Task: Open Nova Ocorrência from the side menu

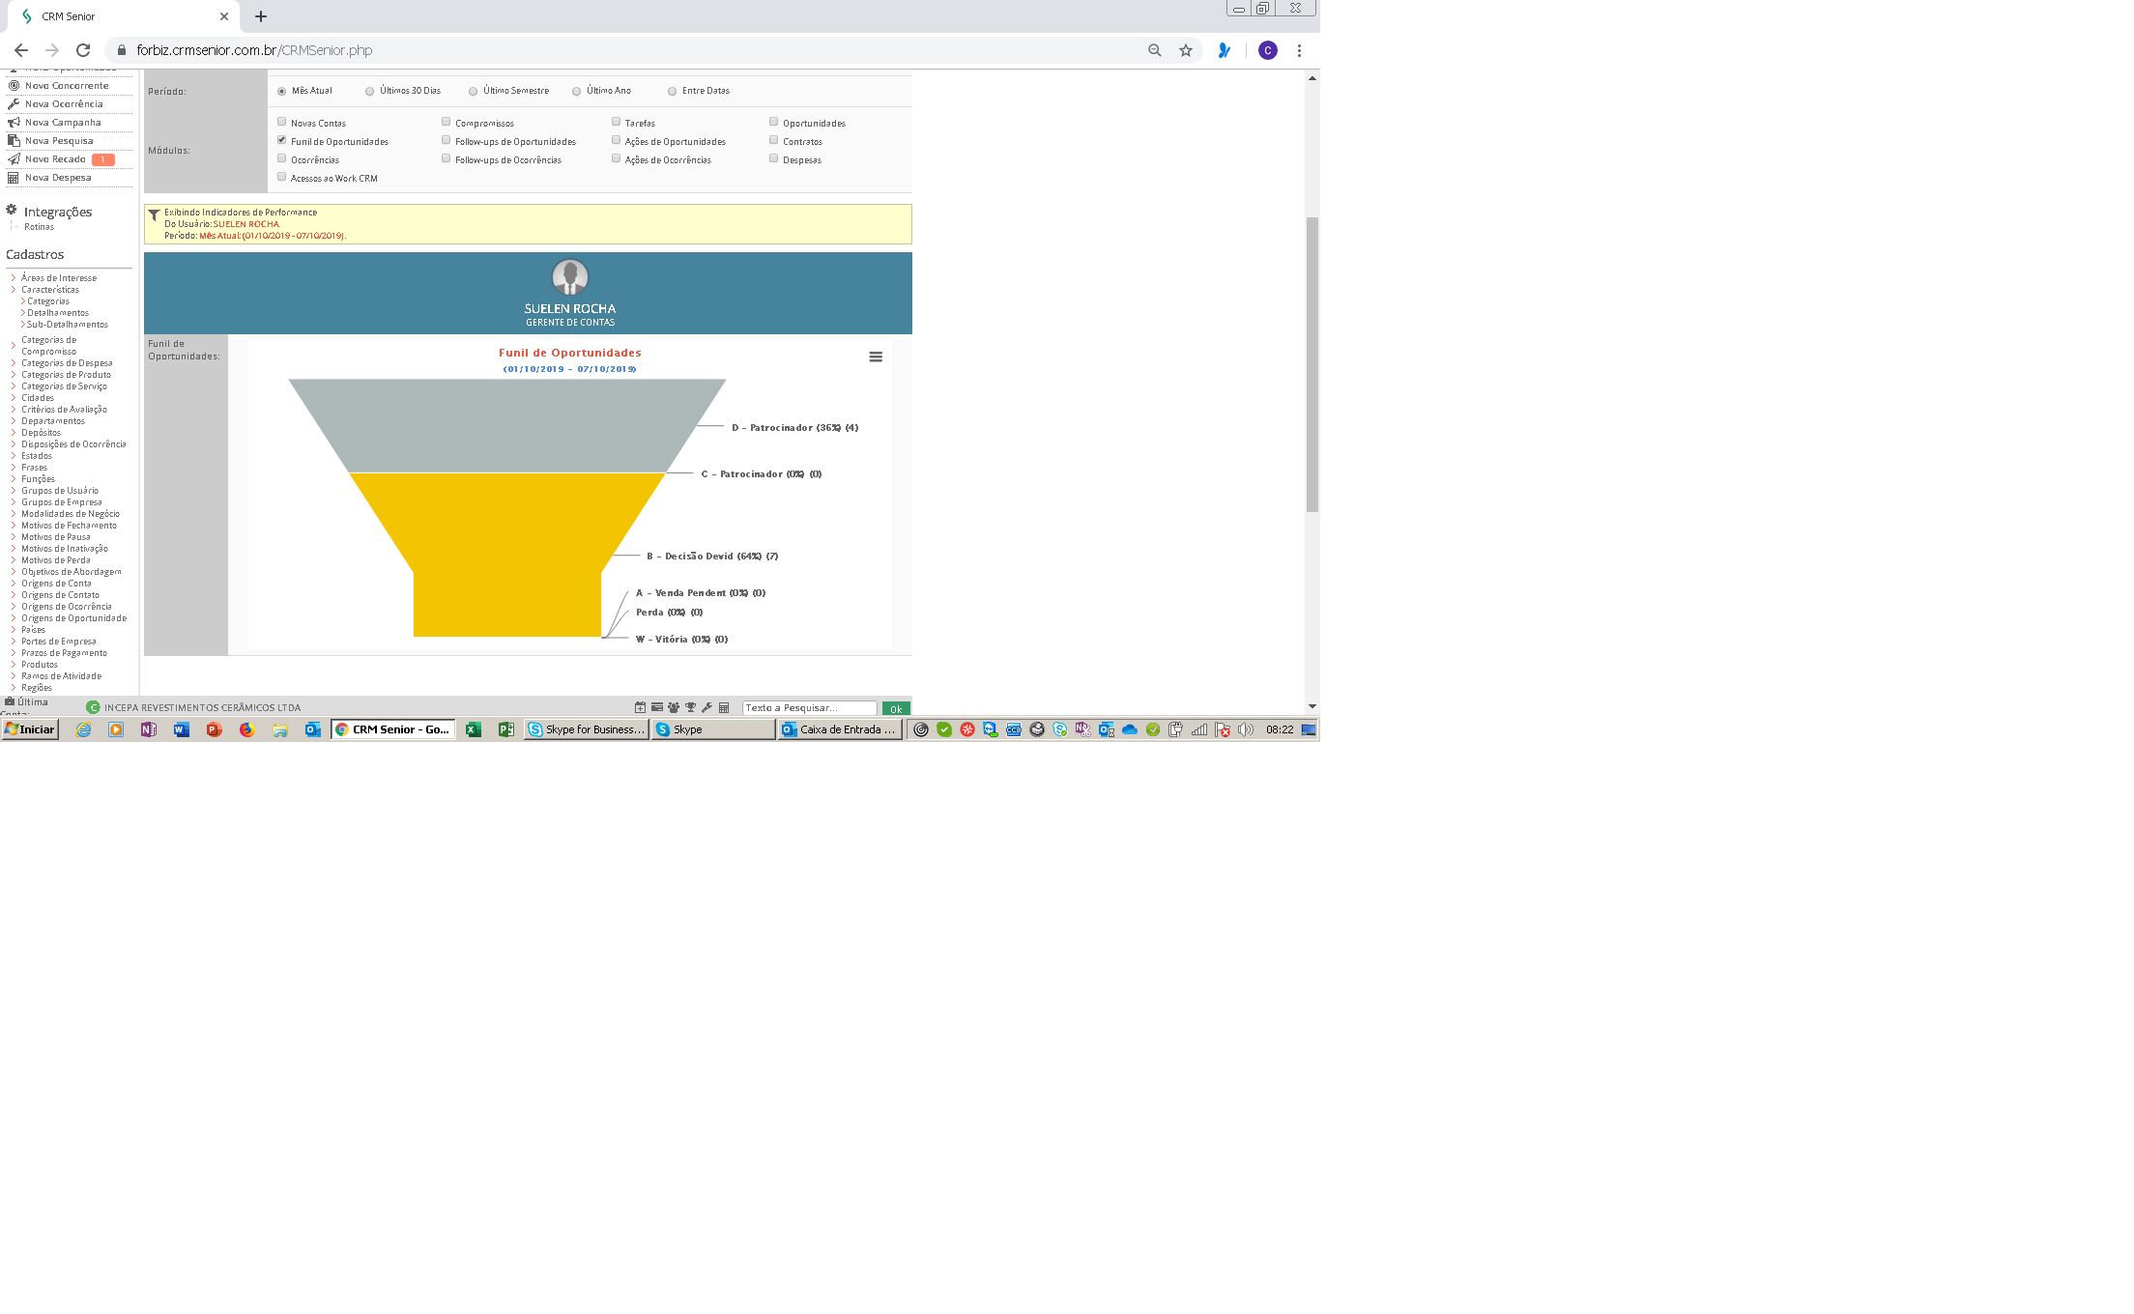Action: tap(64, 103)
